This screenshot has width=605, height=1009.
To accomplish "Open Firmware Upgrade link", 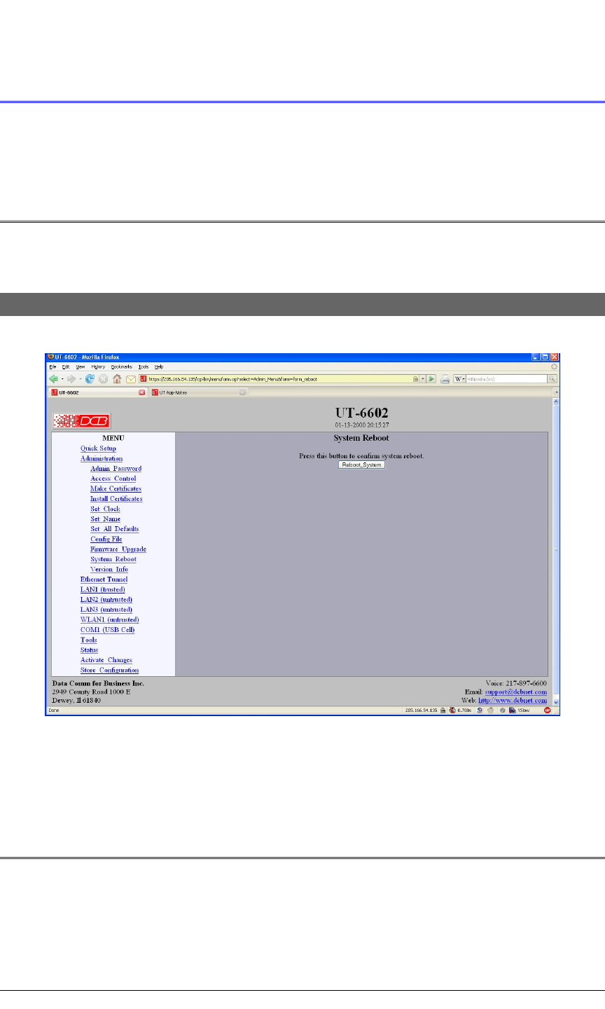I will [118, 549].
